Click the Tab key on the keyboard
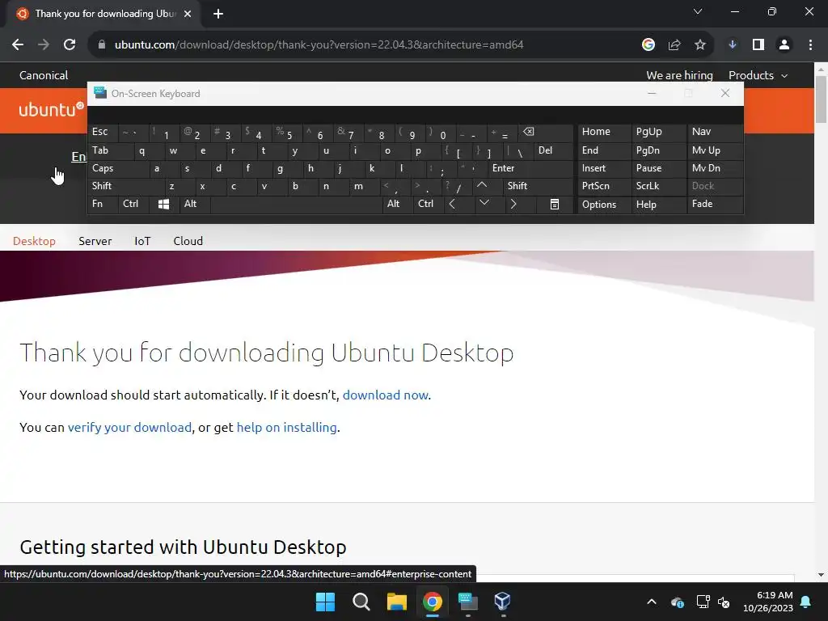The width and height of the screenshot is (828, 621). pyautogui.click(x=111, y=151)
